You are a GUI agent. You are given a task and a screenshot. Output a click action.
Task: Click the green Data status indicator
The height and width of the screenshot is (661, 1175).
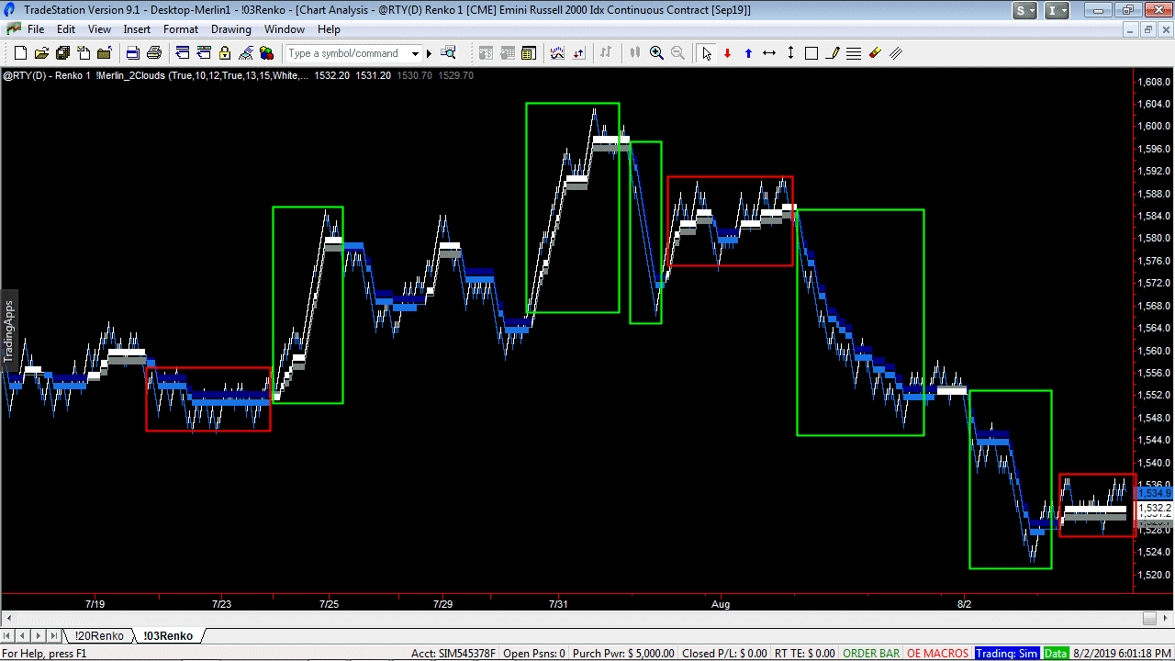(1056, 654)
